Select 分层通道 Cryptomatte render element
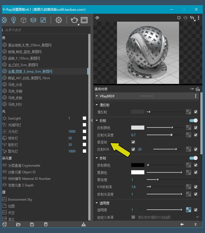This screenshot has width=205, height=233. 24,166
